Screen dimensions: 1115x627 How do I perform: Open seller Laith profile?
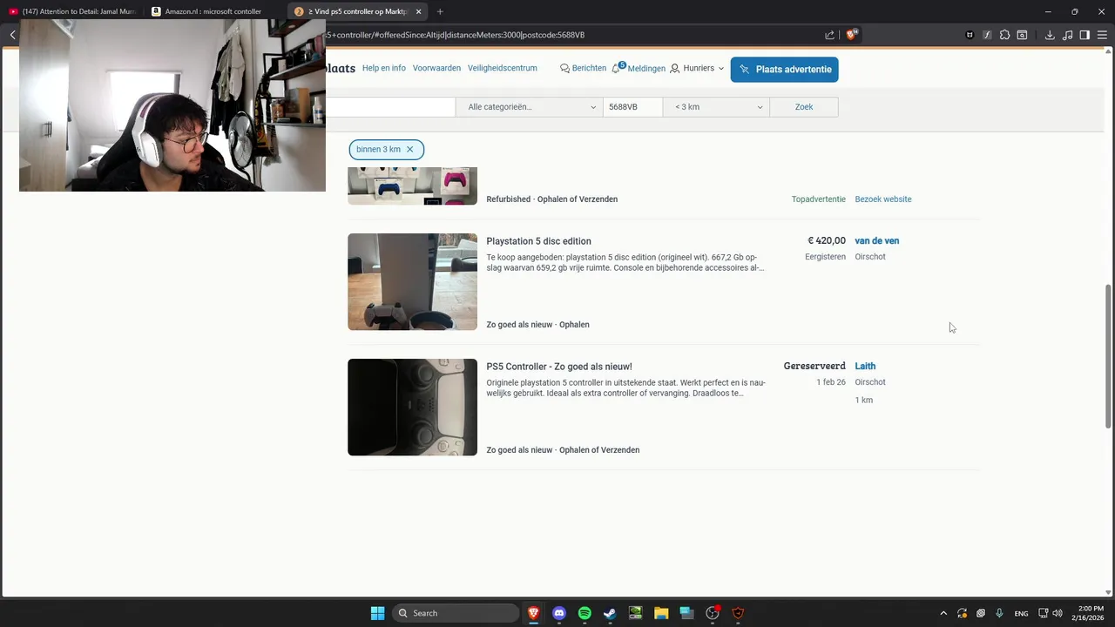[865, 367]
